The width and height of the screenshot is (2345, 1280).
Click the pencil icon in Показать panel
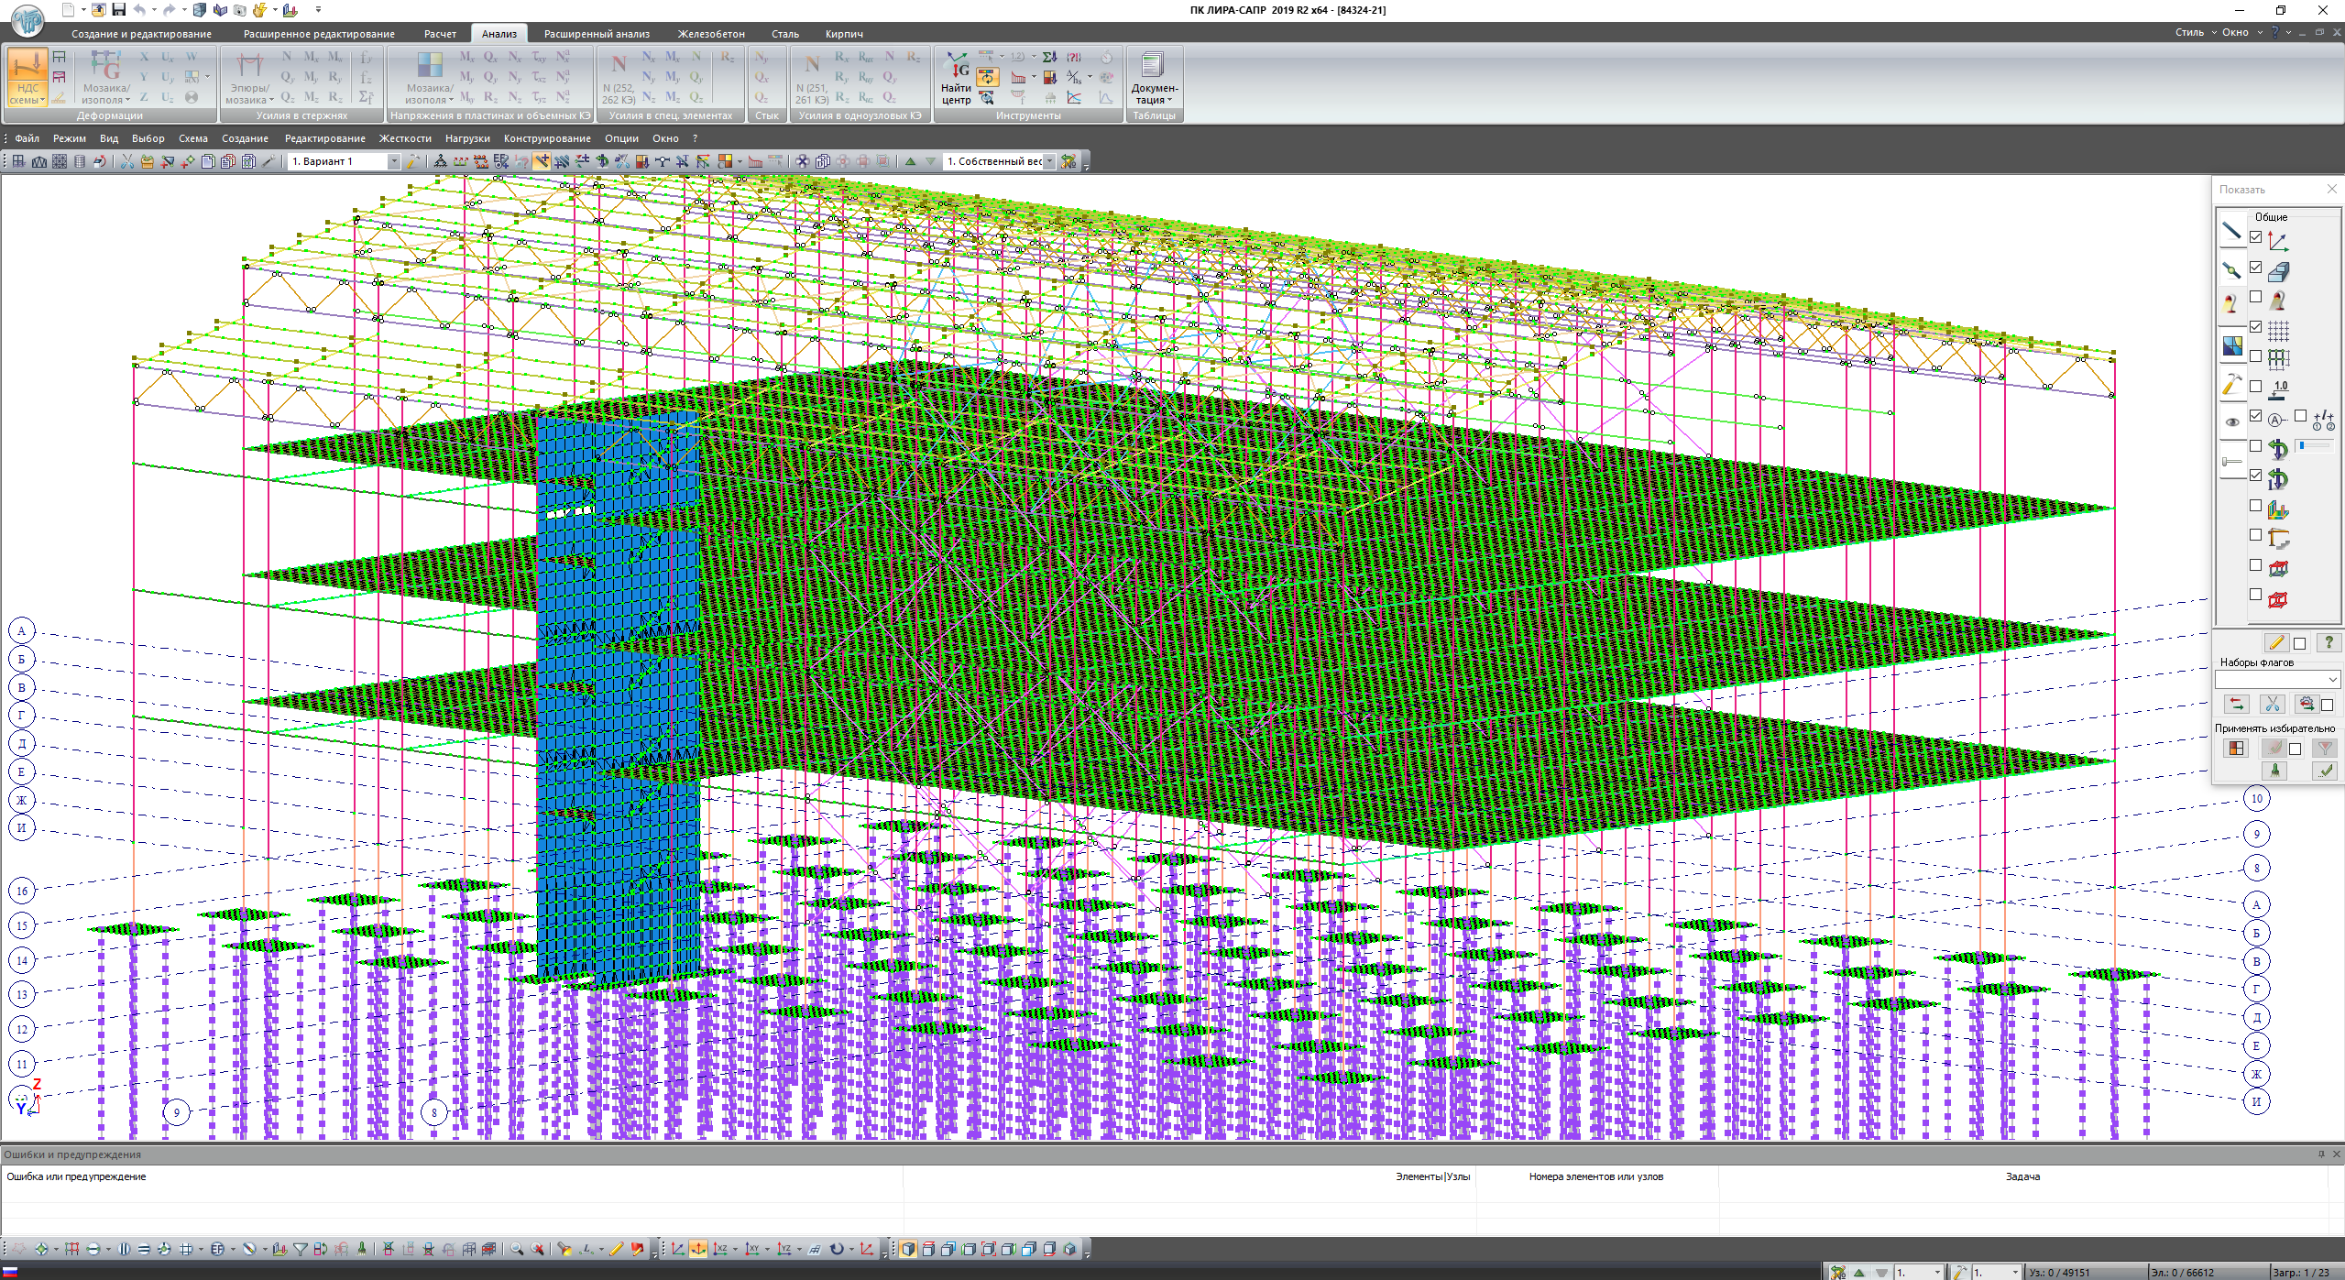[x=2275, y=642]
